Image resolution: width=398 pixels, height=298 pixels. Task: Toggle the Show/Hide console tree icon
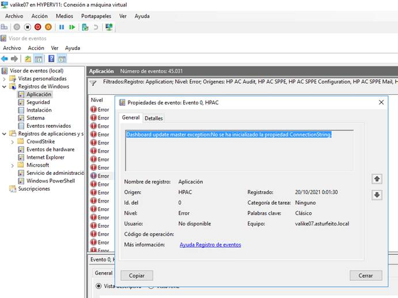coord(39,59)
